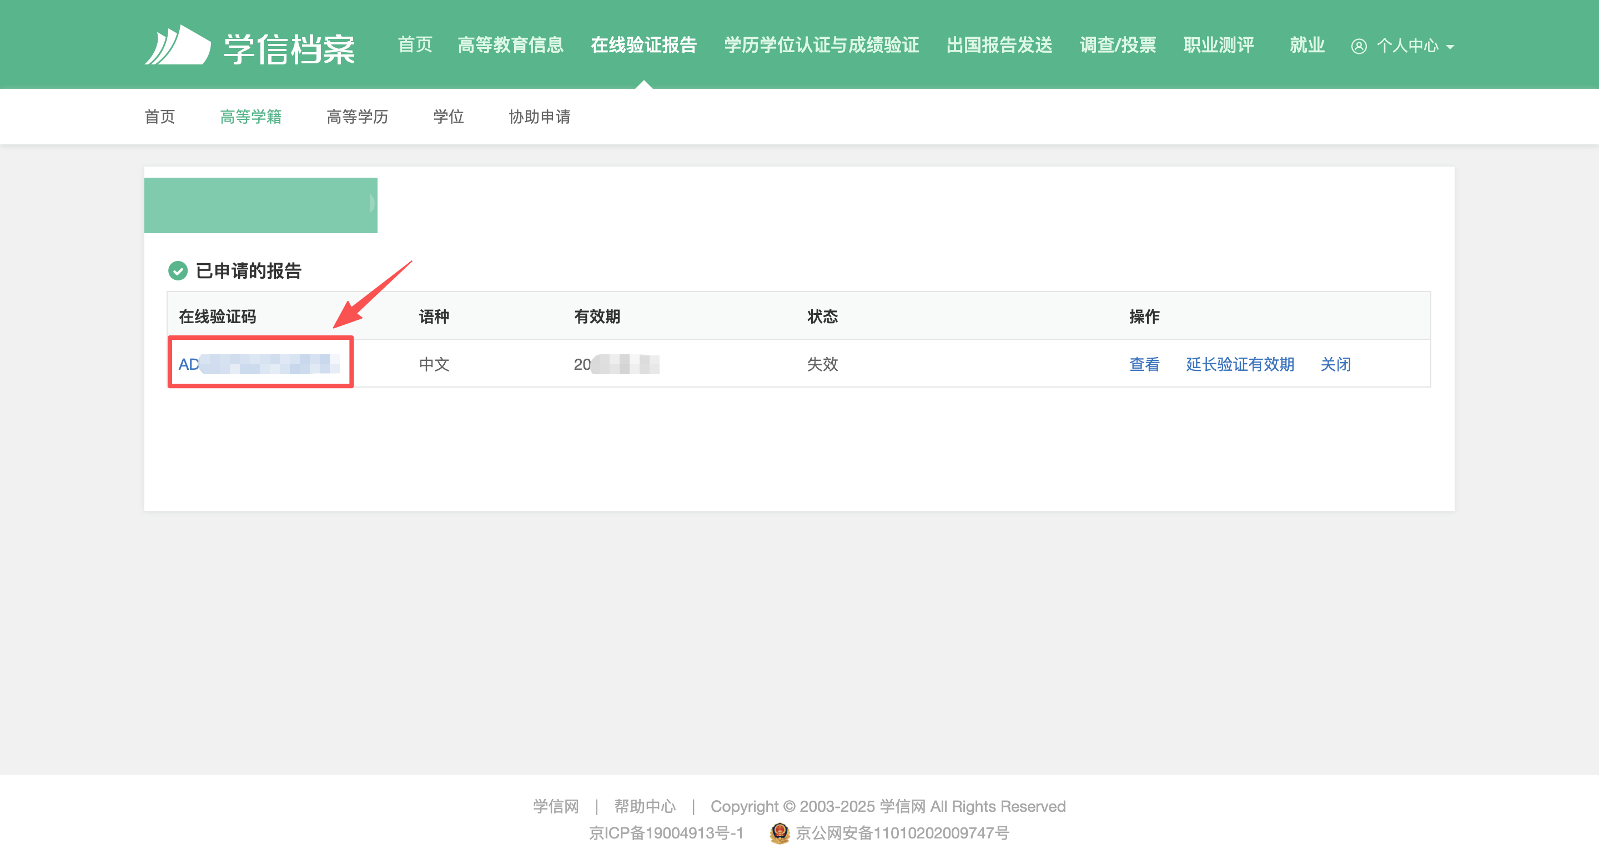This screenshot has height=864, width=1599.
Task: Switch to 学位 sub tab
Action: click(448, 117)
